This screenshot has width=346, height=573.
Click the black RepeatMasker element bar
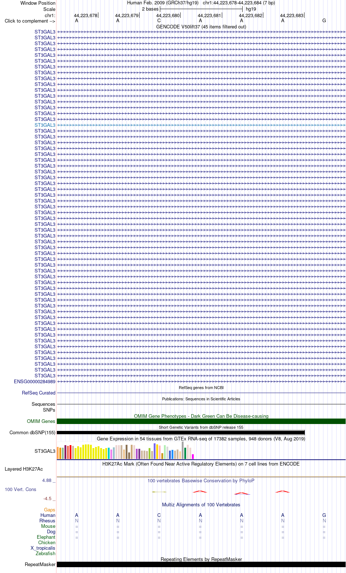pos(201,564)
